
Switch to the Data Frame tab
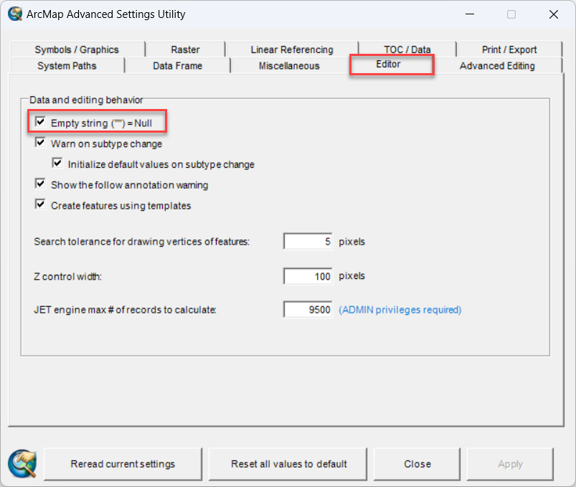pos(176,65)
